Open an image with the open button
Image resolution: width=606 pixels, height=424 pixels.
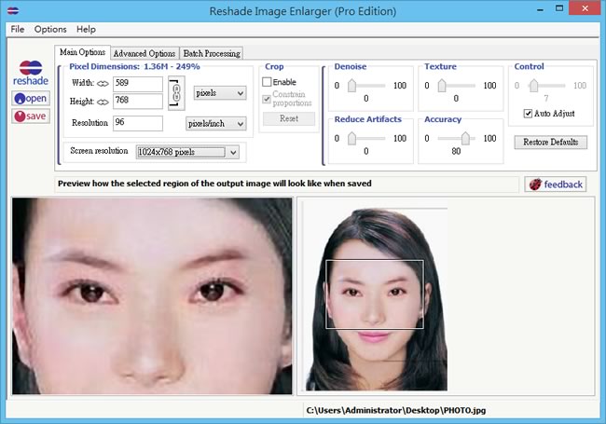click(31, 99)
